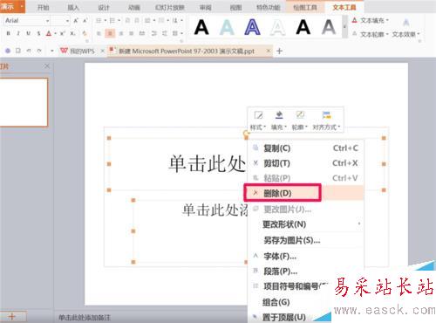Click the redo arrow icon
436x323 pixels.
[x=39, y=51]
